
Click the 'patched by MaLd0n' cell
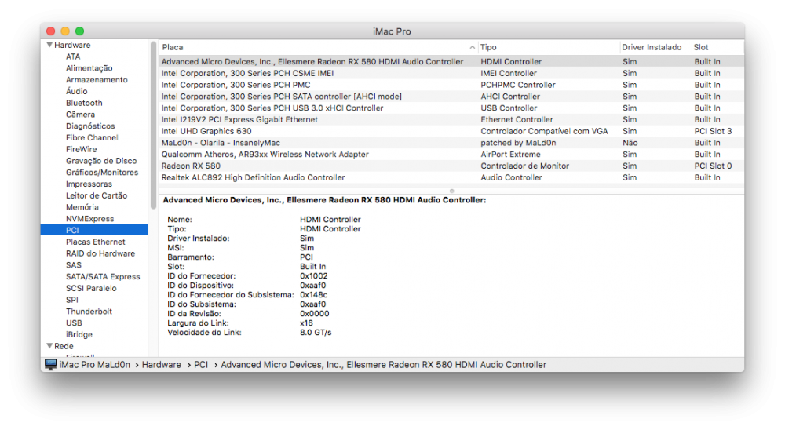(518, 143)
